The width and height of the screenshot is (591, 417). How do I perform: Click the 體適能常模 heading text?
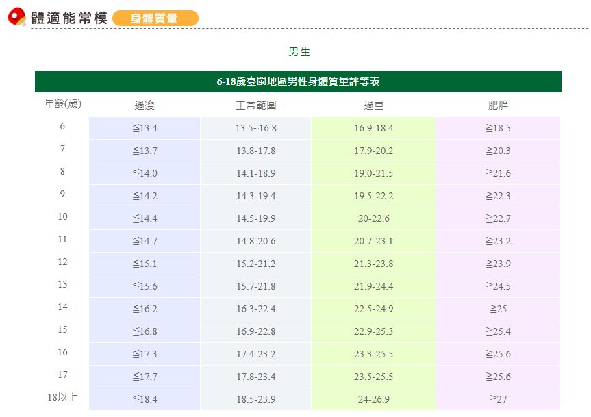coord(69,18)
